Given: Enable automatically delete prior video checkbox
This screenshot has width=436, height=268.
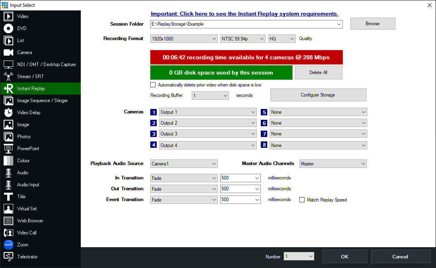Looking at the screenshot, I should tap(153, 85).
